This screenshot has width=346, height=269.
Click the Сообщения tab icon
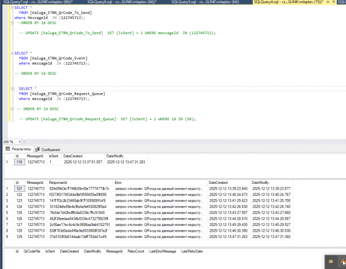click(37, 150)
